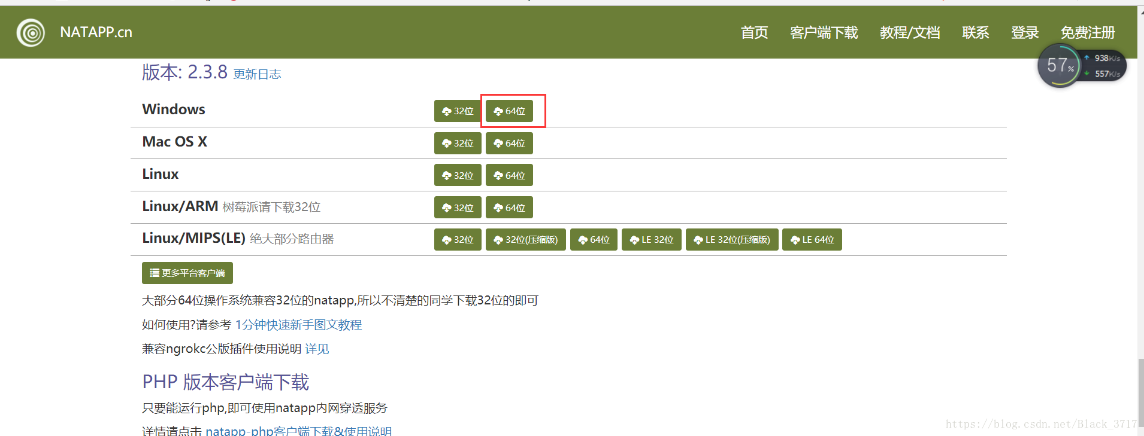This screenshot has width=1144, height=436.
Task: Click the Linux/ARM row label
Action: tap(180, 206)
